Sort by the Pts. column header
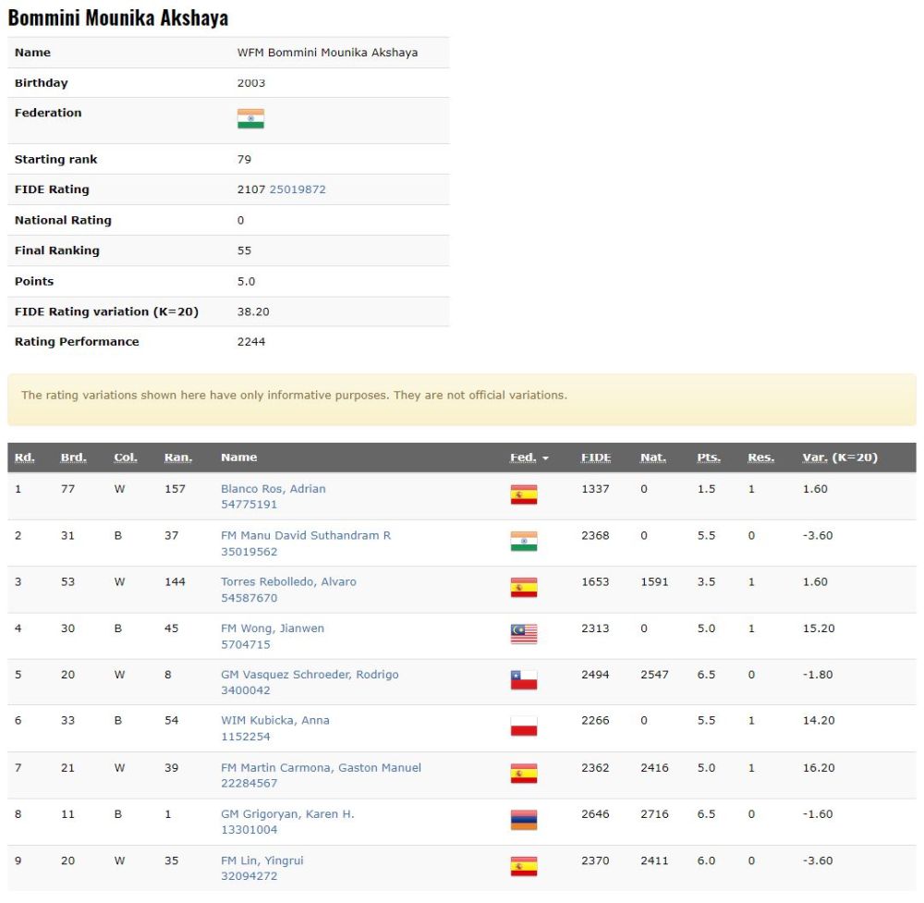 (709, 458)
